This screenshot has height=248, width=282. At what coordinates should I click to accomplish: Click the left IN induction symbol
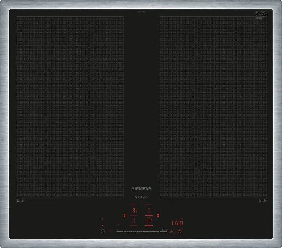(x=18, y=200)
